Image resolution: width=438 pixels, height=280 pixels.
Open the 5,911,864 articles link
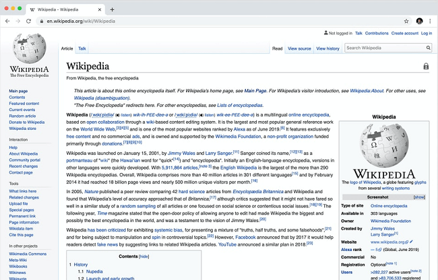(x=180, y=168)
